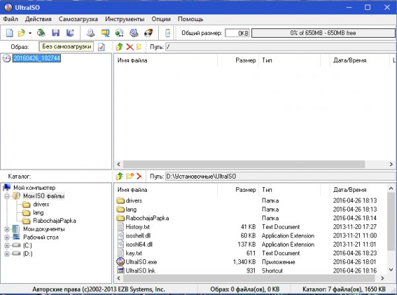397x295 pixels.
Task: Expand the Рабочий стол node
Action: [7, 237]
